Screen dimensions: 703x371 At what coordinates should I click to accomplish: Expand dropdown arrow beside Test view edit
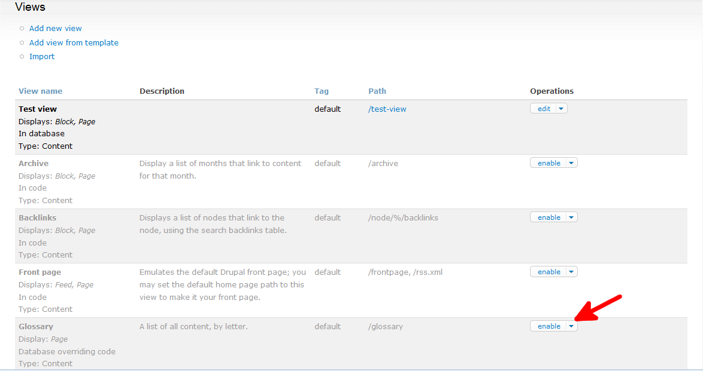coord(561,109)
